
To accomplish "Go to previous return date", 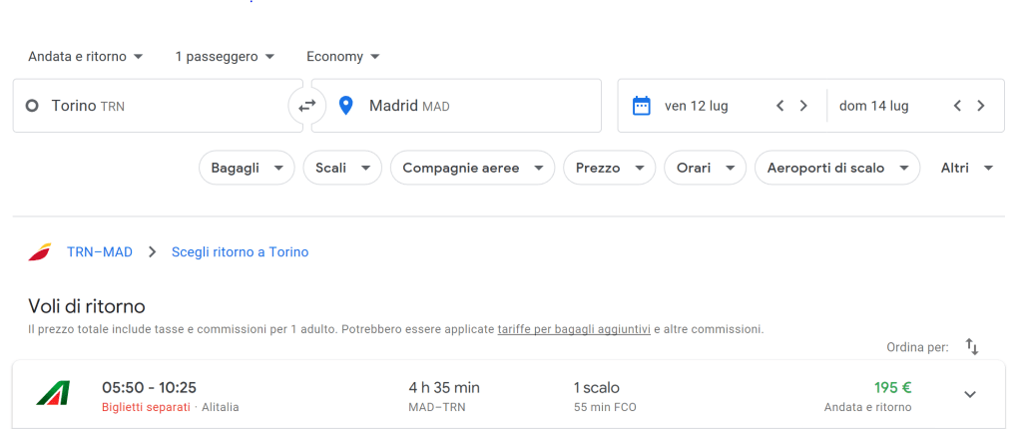I will pyautogui.click(x=957, y=106).
